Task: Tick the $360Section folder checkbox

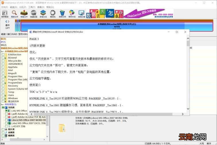Action: [x=3, y=55]
